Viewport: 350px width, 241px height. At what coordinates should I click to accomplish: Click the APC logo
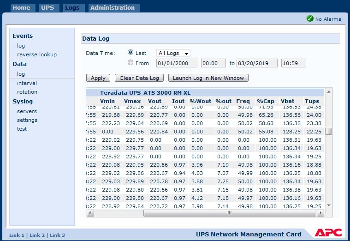coord(328,233)
